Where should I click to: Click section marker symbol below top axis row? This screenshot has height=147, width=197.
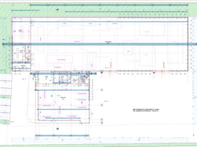(x=57, y=9)
